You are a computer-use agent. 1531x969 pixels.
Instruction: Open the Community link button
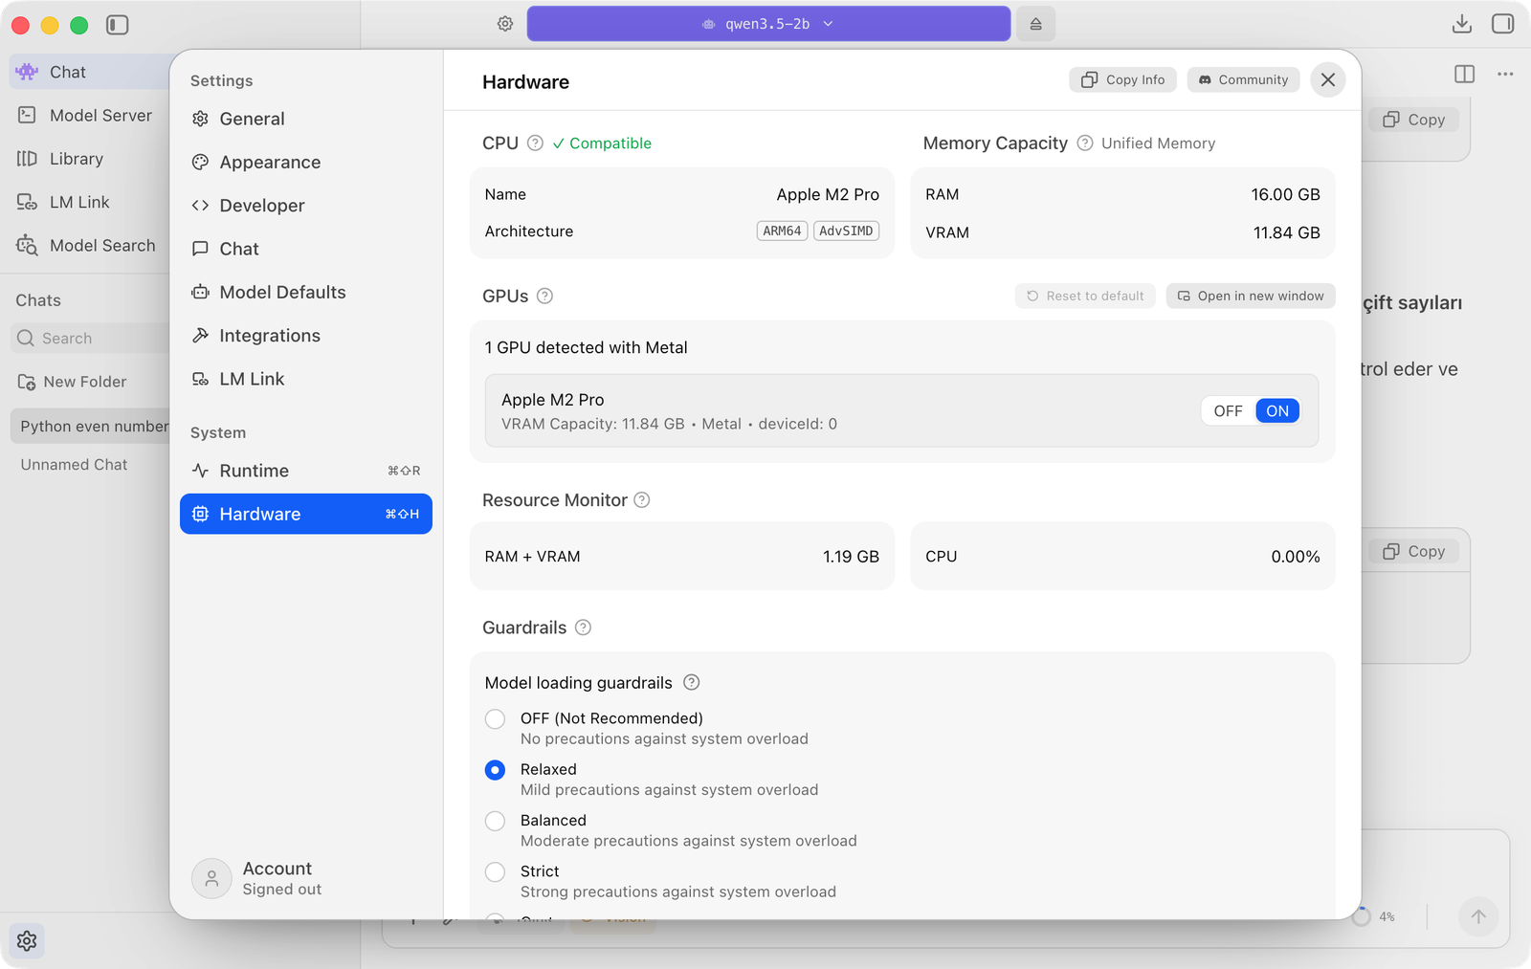[x=1243, y=80]
